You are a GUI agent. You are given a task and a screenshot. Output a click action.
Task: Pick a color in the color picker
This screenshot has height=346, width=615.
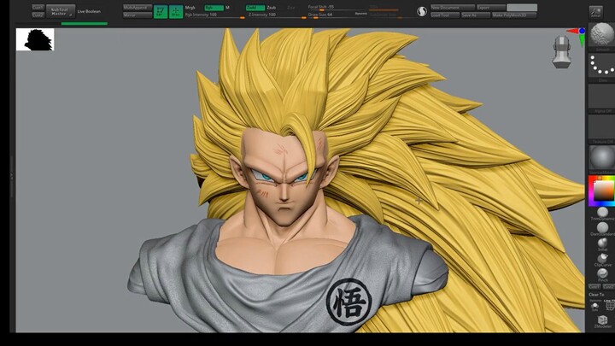pos(601,191)
